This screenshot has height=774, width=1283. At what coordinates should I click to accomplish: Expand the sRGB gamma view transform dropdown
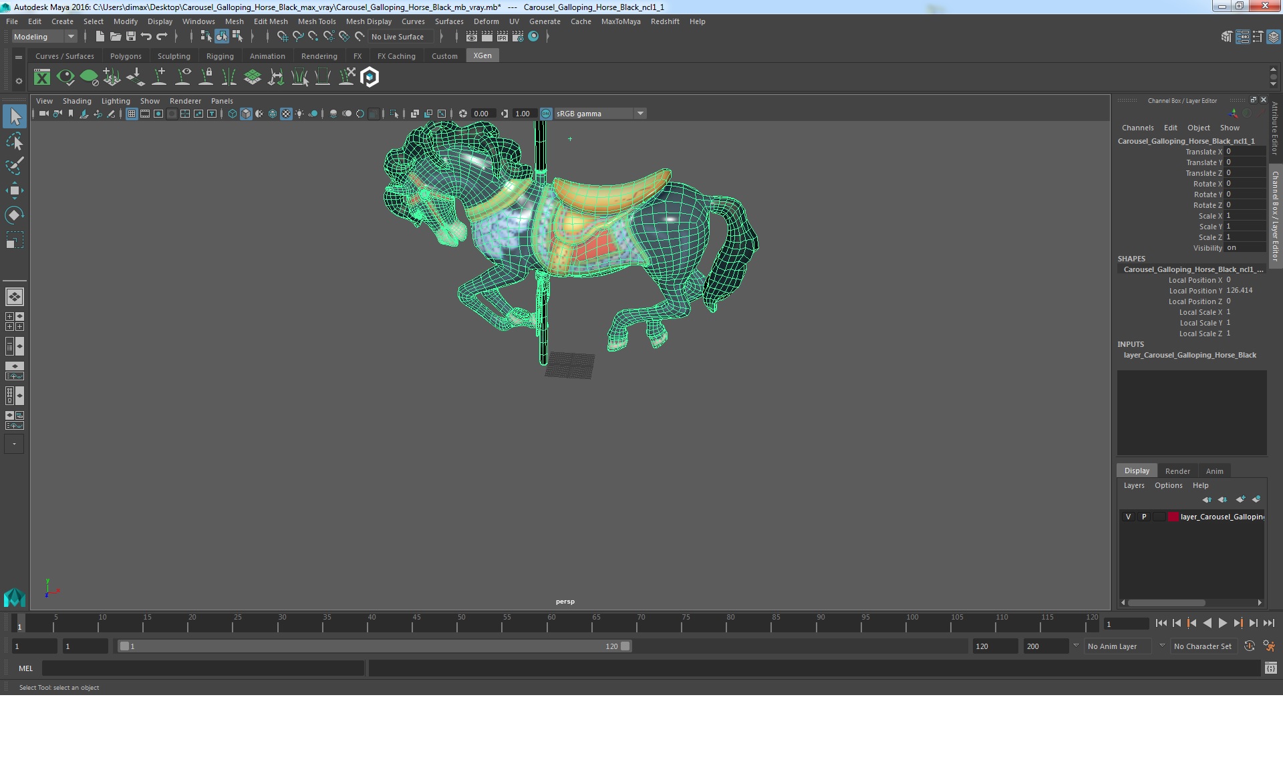pyautogui.click(x=639, y=114)
